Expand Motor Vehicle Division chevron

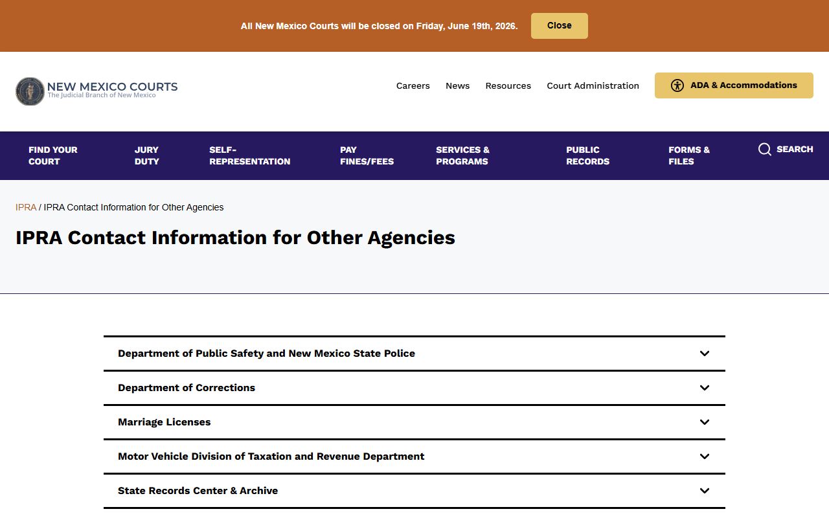click(x=705, y=456)
